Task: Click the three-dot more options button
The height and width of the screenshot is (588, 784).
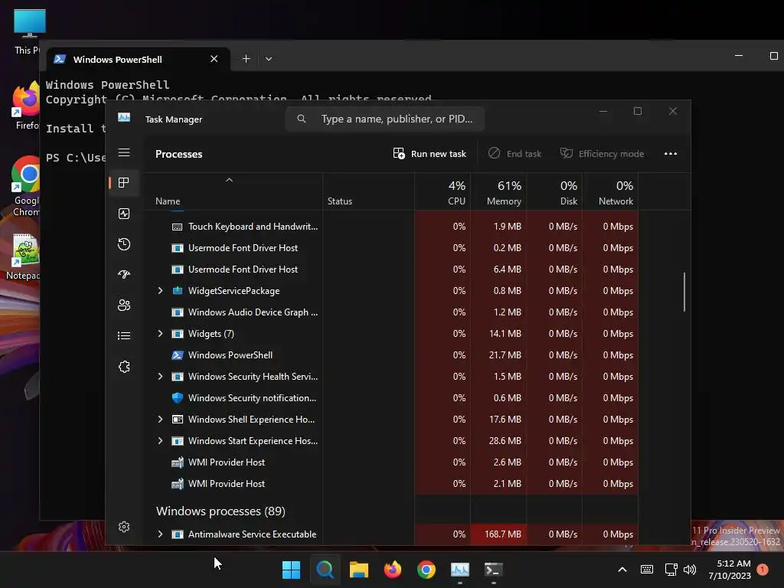Action: (x=671, y=153)
